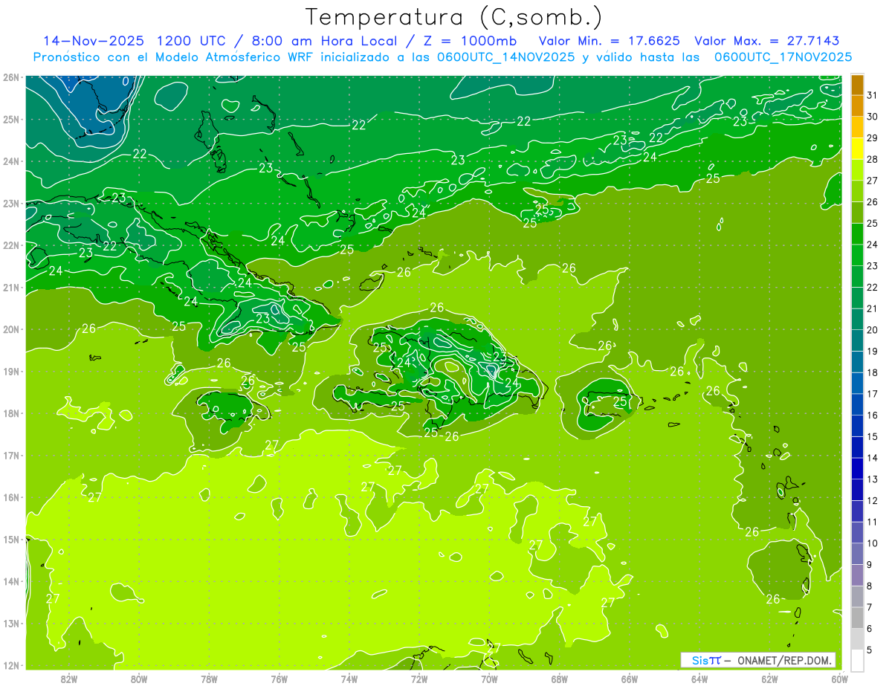Click the '22N' latitude axis label
This screenshot has width=892, height=689.
(x=12, y=245)
